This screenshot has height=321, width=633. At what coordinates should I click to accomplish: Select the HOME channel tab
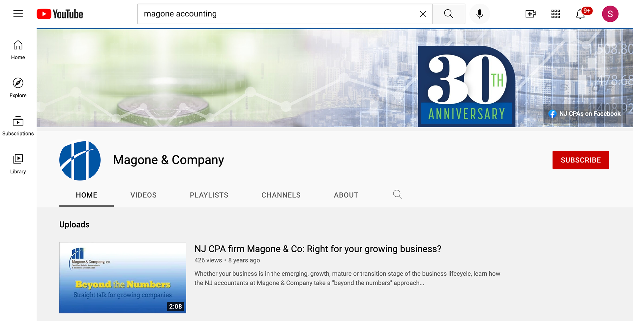coord(87,195)
